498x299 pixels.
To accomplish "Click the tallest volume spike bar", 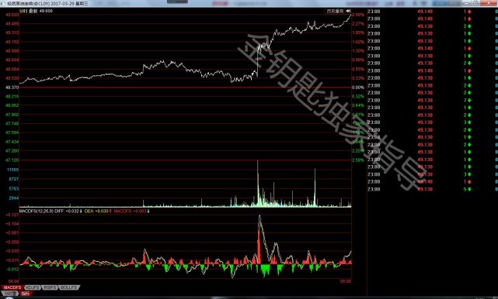I will [x=258, y=184].
